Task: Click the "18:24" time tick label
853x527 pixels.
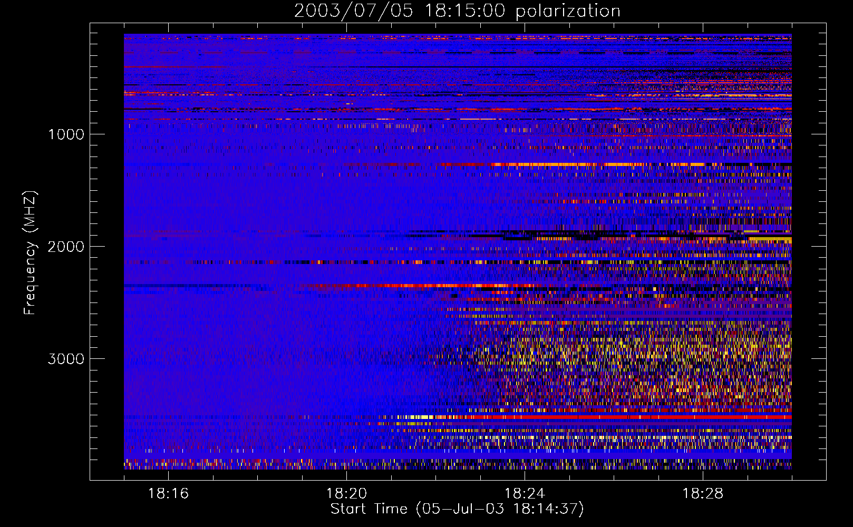Action: tap(525, 494)
